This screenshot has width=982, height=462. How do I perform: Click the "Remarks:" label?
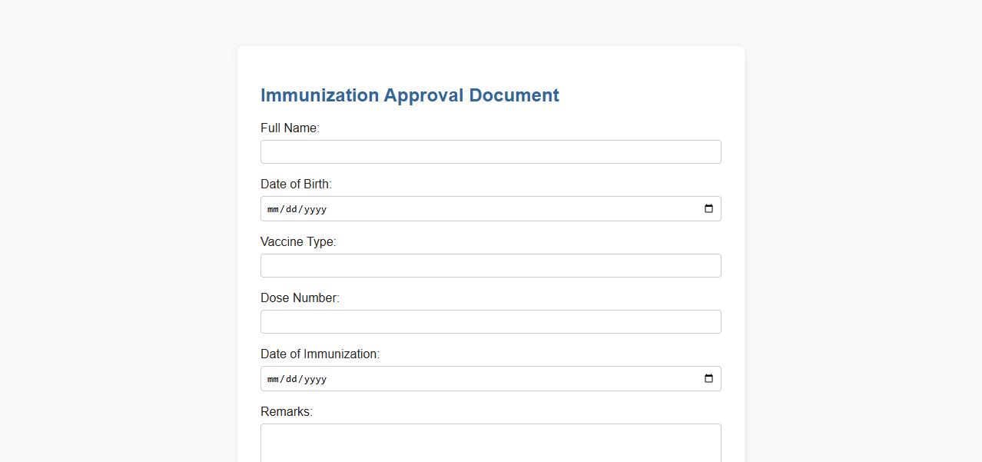287,412
